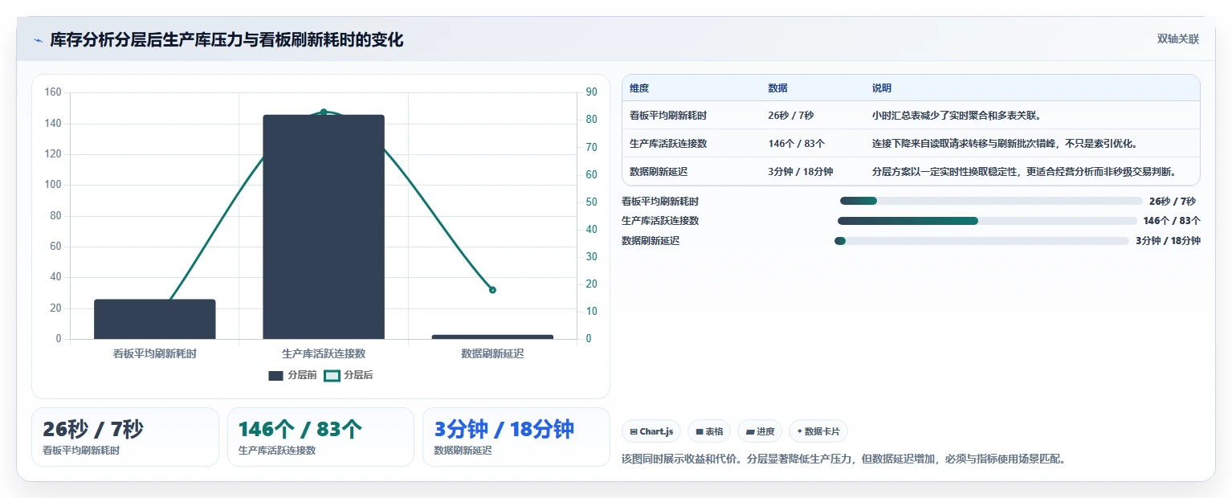The width and height of the screenshot is (1232, 498).
Task: Click the 说明 column header
Action: [882, 88]
